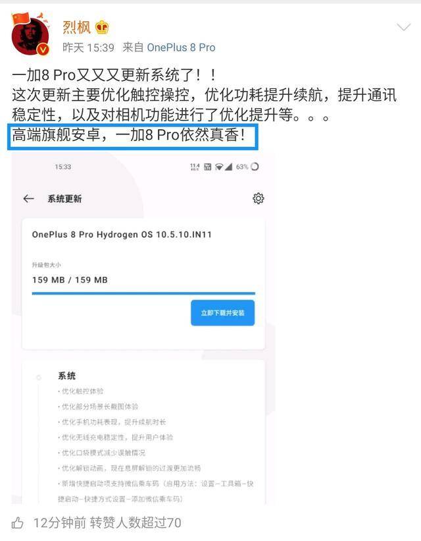Tap the back arrow beside 系统更新
This screenshot has width=421, height=541.
click(28, 198)
